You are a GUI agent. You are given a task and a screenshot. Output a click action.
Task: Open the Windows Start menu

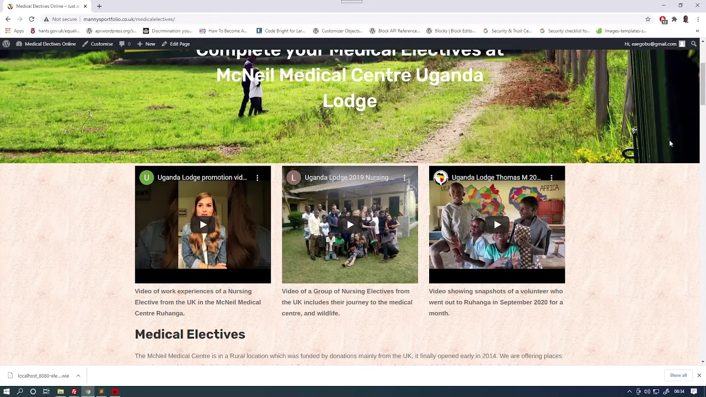point(7,391)
